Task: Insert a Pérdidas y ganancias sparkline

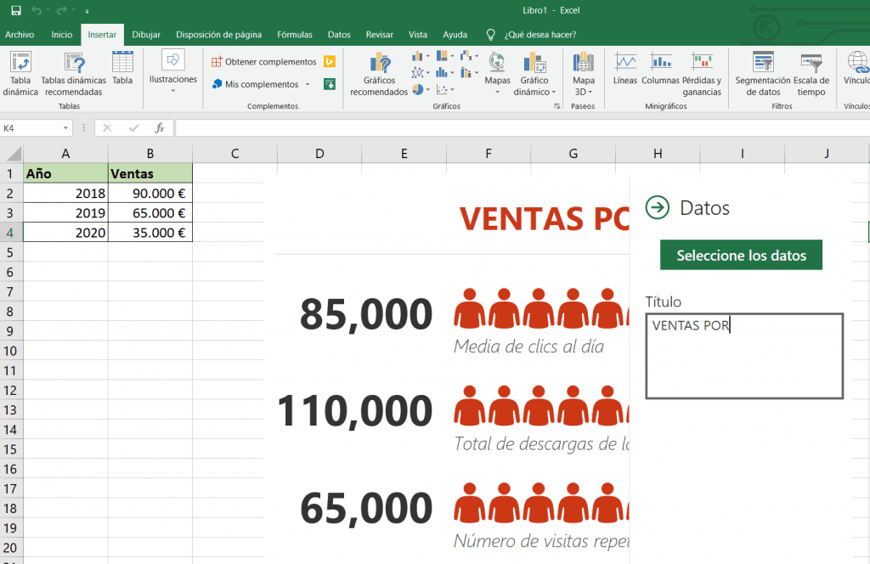Action: click(x=702, y=73)
